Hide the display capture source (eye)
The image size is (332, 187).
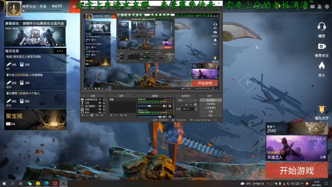pyautogui.click(x=100, y=106)
